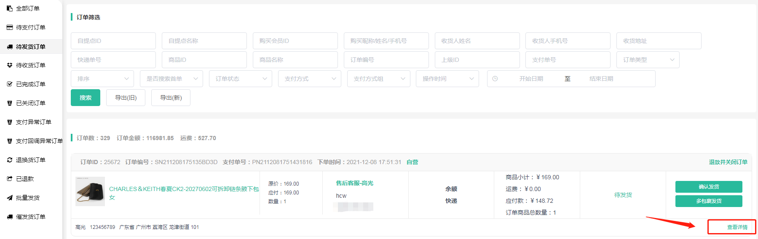Viewport: 758px width, 239px height.
Task: Focus the 自提点名称 input field
Action: [204, 41]
